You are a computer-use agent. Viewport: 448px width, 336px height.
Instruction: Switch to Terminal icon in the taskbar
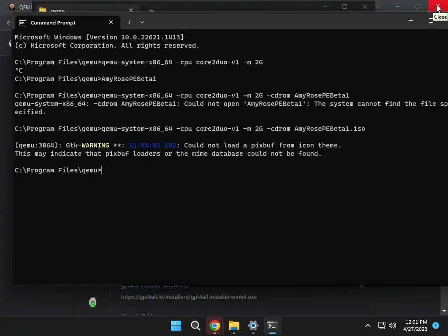(272, 325)
